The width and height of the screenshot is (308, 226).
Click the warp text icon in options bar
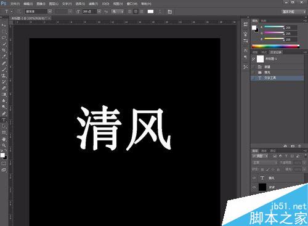click(160, 12)
